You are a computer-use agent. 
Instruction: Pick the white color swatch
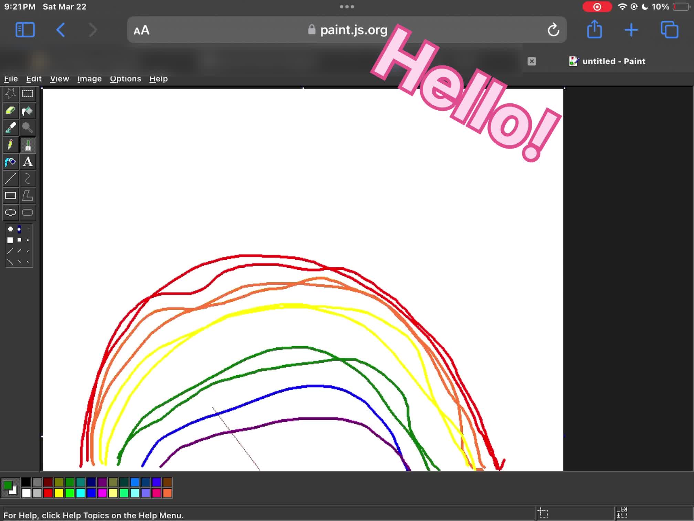click(26, 493)
